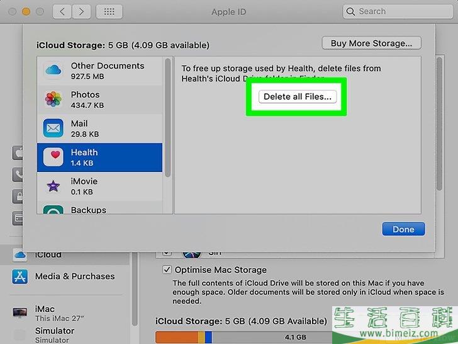This screenshot has width=458, height=344.
Task: Select the Photos app icon row
Action: [99, 100]
